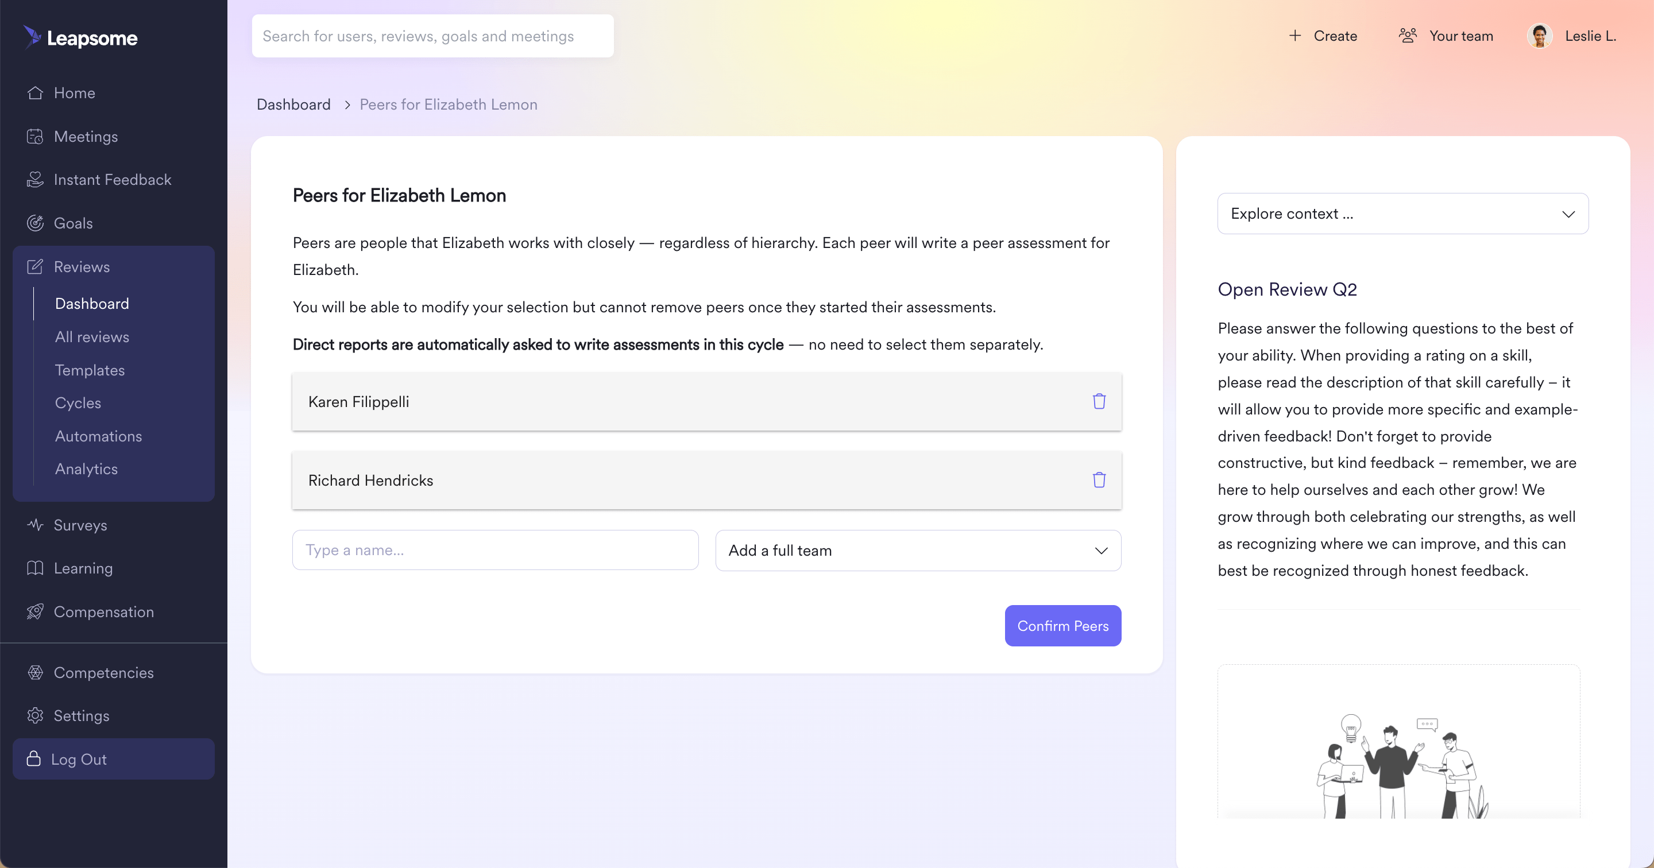Screen dimensions: 1654x868
Task: Open Settings via the gear icon
Action: pyautogui.click(x=36, y=715)
